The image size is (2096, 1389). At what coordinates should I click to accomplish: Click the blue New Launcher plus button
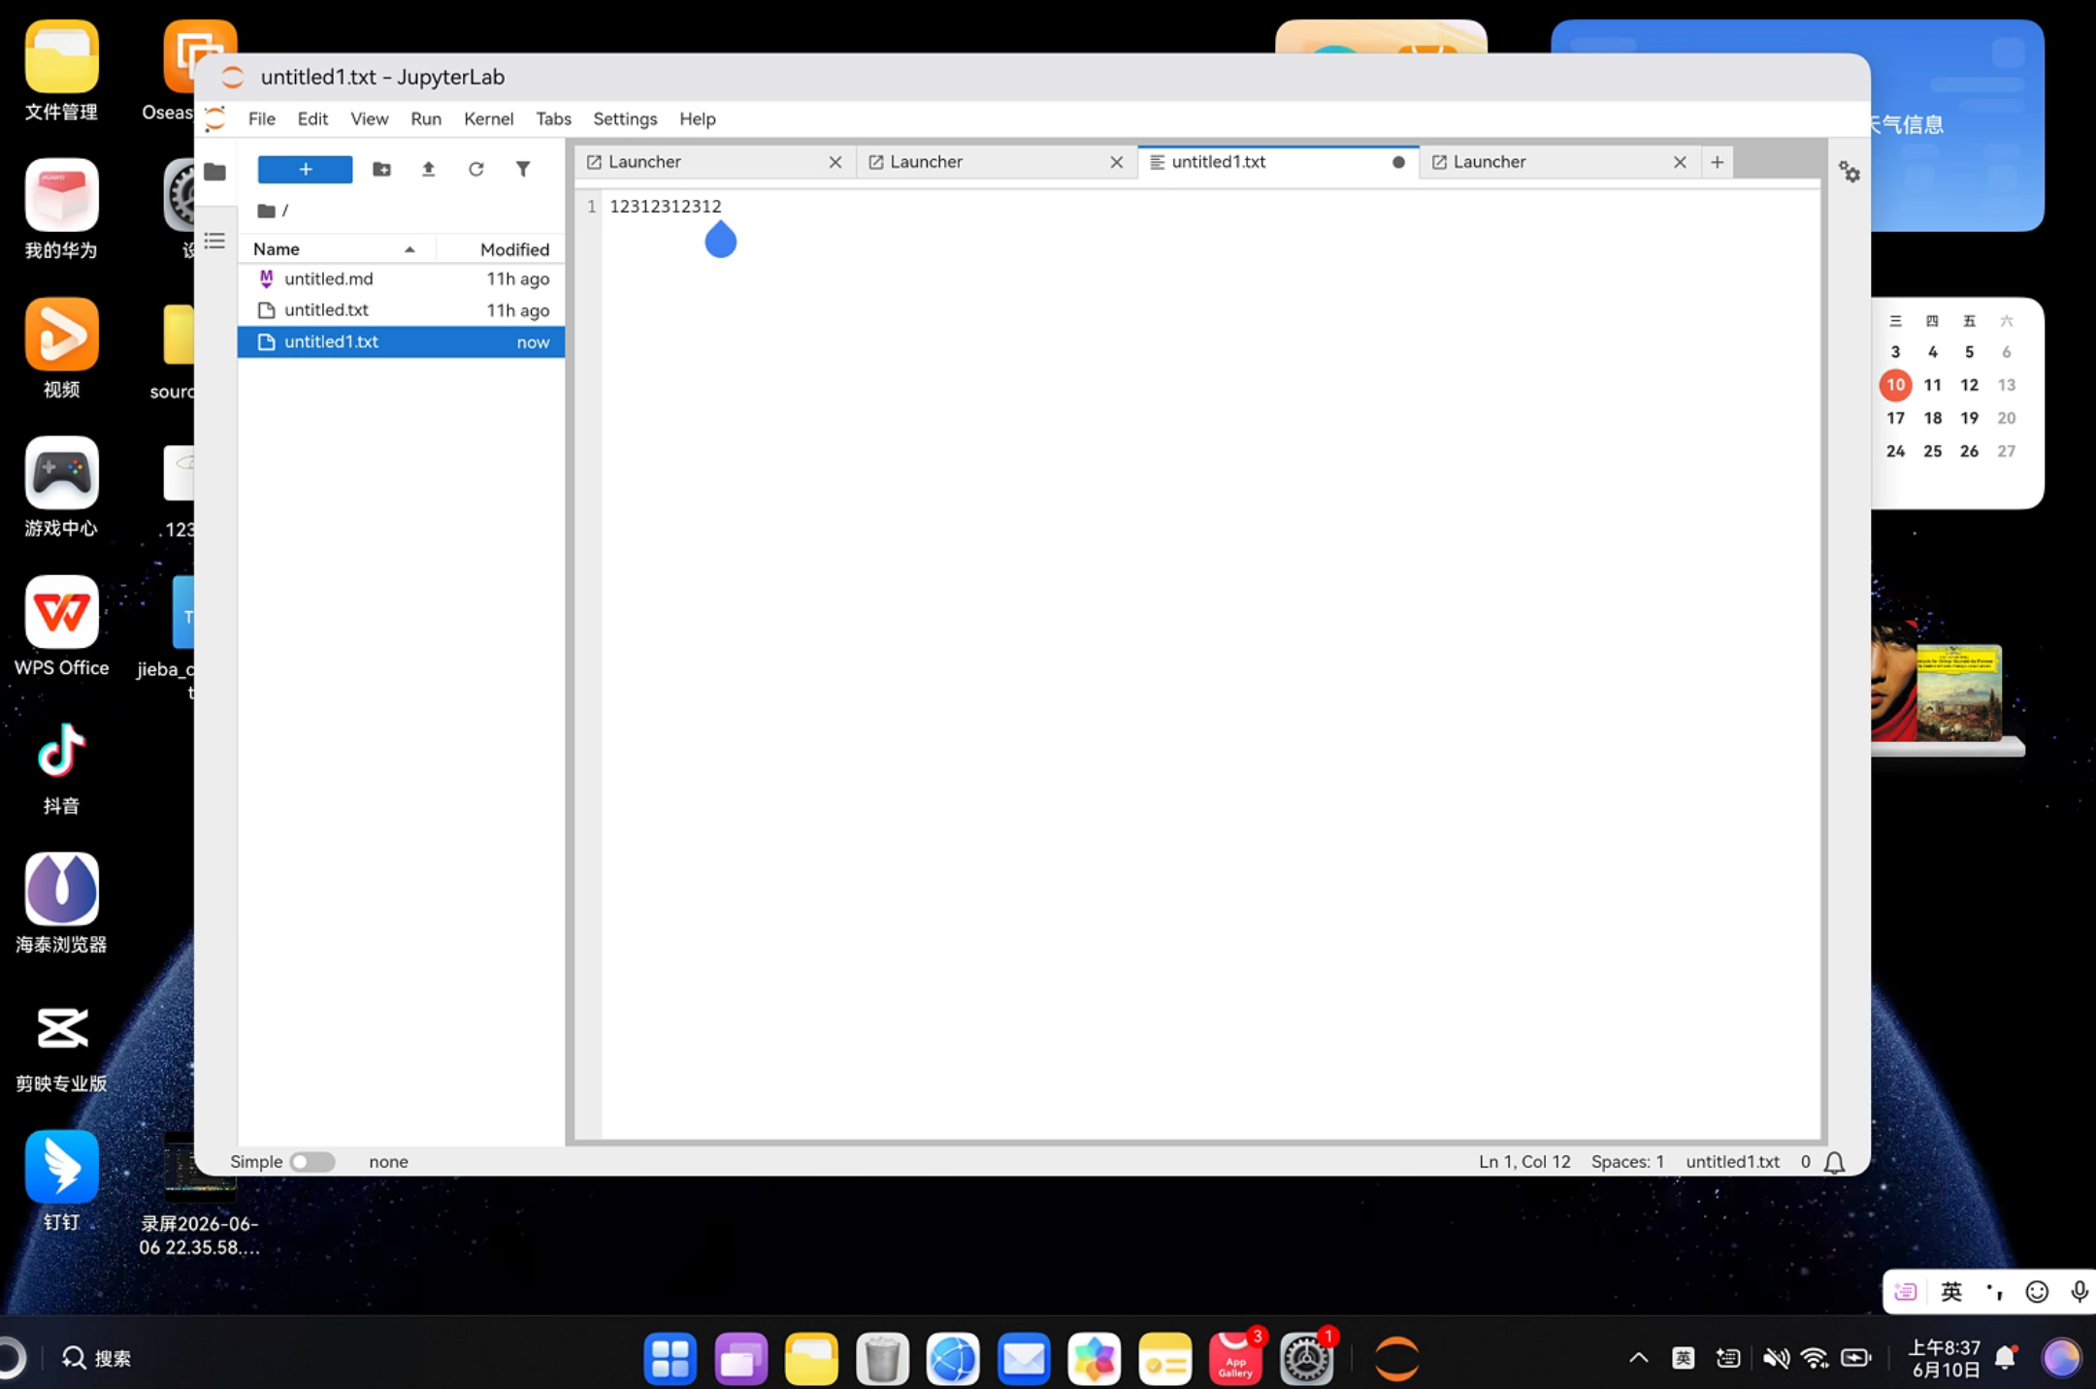pyautogui.click(x=305, y=169)
